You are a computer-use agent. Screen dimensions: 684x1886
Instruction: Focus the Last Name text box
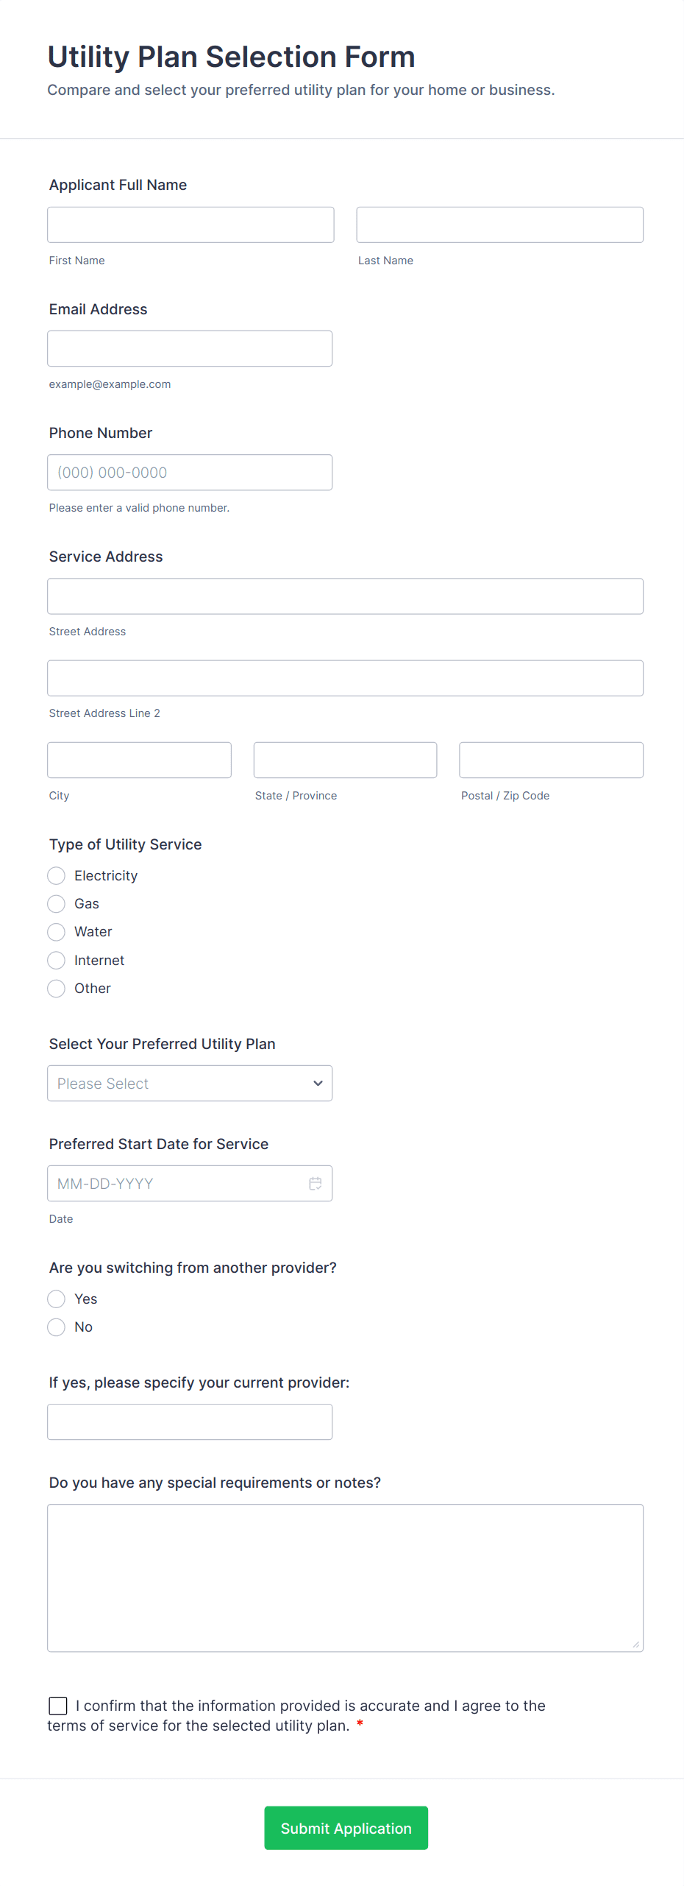(499, 225)
